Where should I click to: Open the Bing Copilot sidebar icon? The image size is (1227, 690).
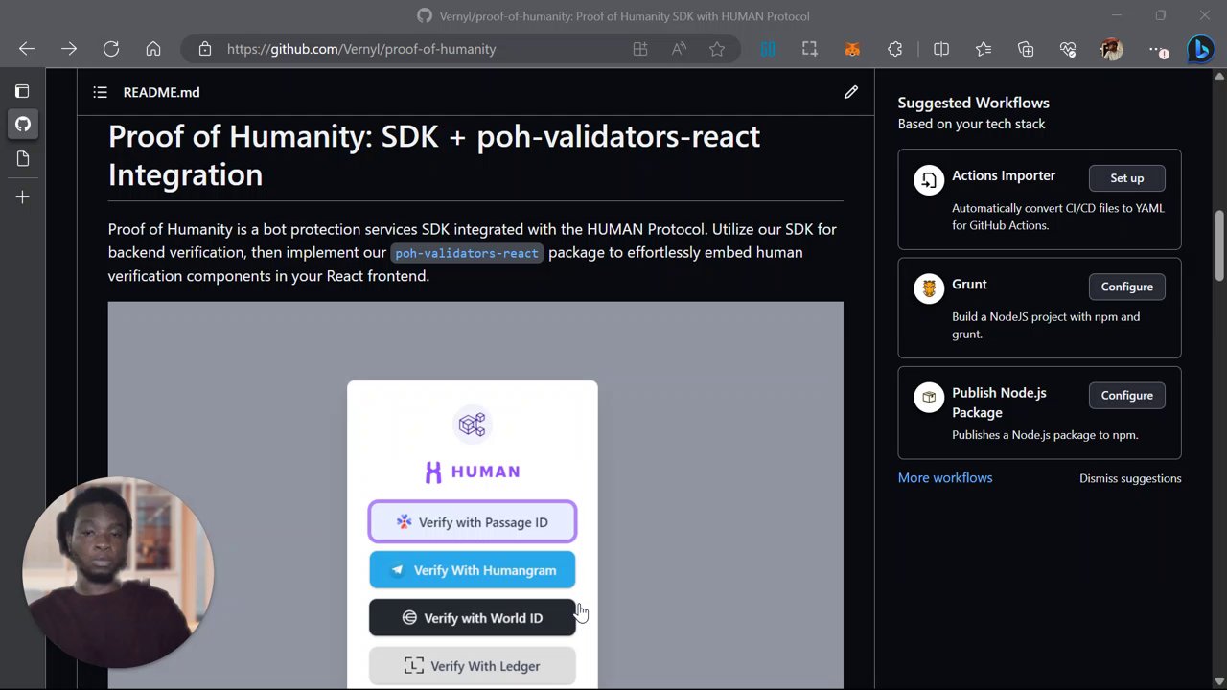coord(1200,49)
